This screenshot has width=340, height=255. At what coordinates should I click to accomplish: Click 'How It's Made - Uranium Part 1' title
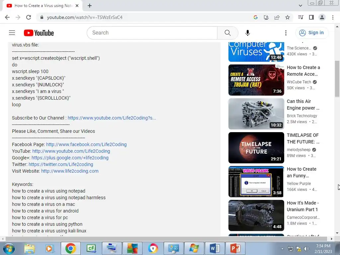tap(303, 206)
